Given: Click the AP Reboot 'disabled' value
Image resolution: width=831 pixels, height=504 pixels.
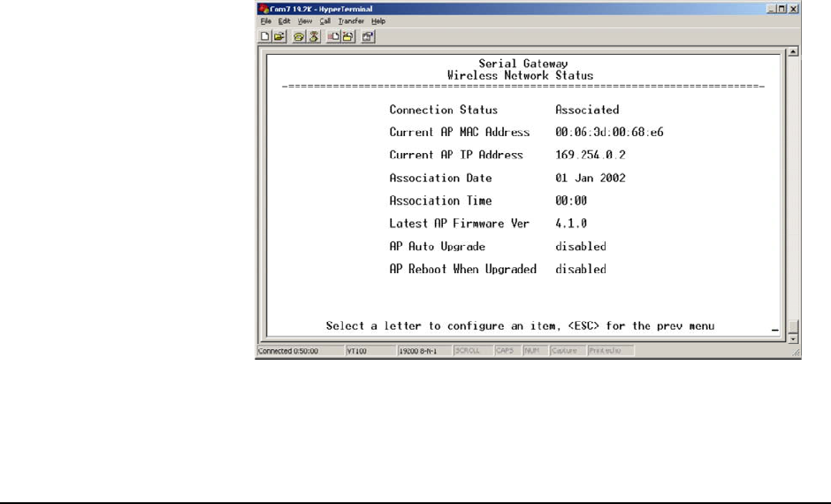Looking at the screenshot, I should [x=581, y=269].
